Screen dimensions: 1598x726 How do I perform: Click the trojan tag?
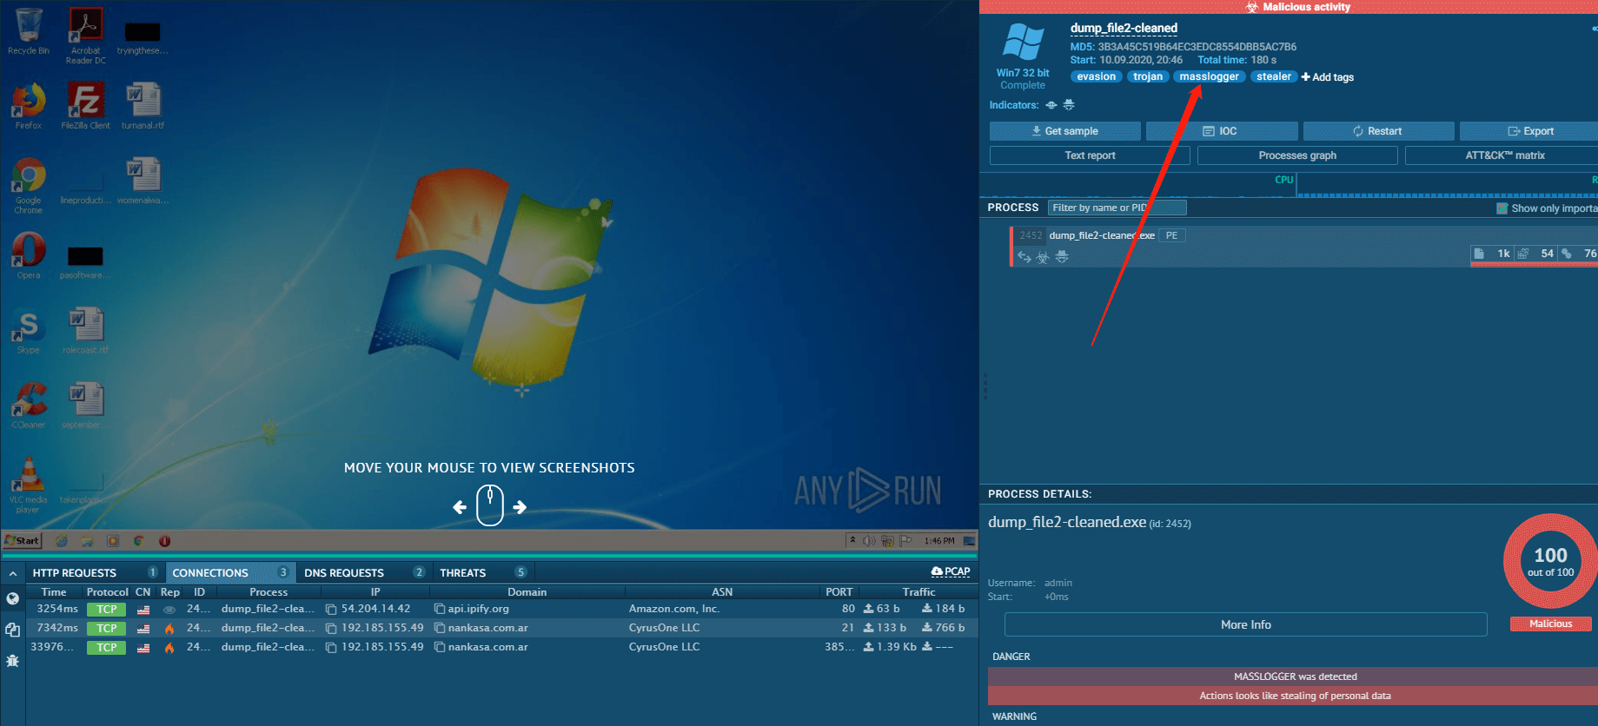[1148, 76]
